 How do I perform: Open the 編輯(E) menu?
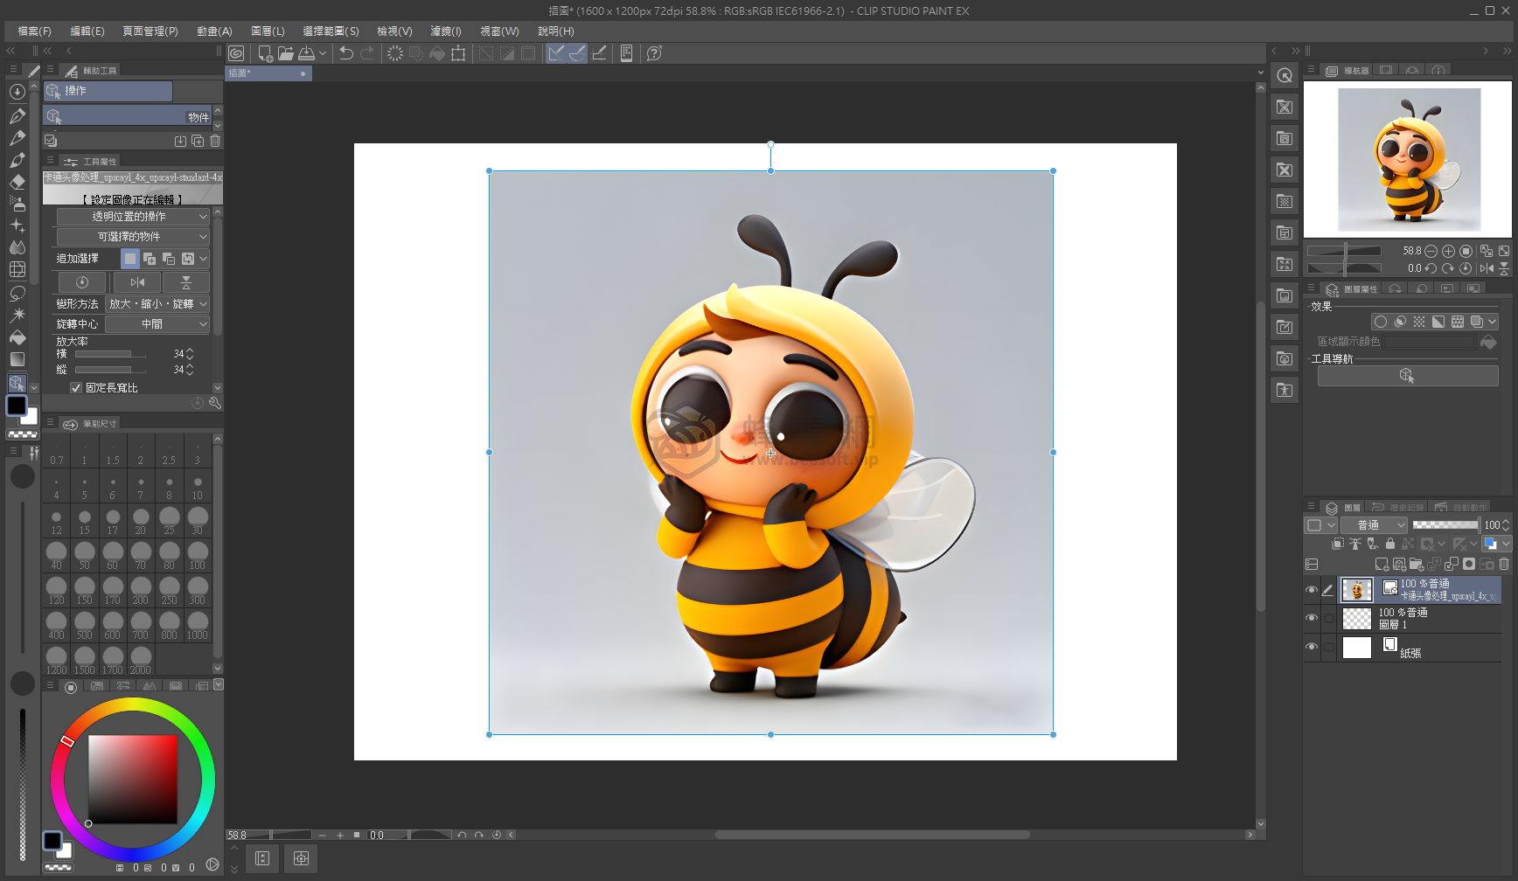pyautogui.click(x=87, y=31)
